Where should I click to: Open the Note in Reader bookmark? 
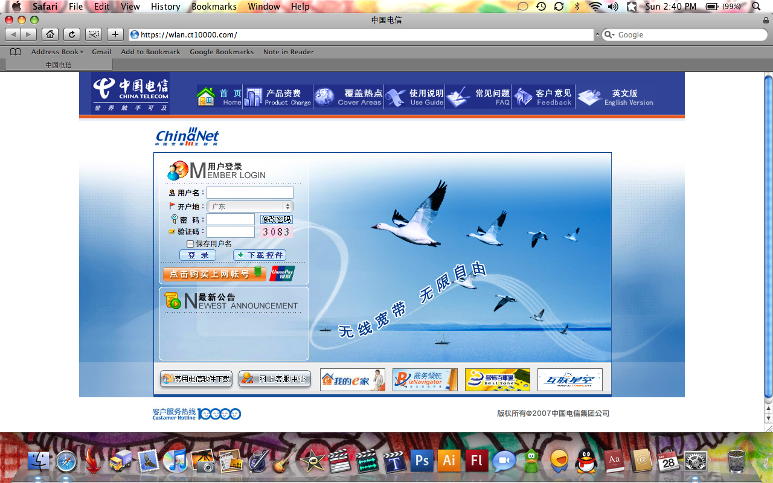click(289, 52)
